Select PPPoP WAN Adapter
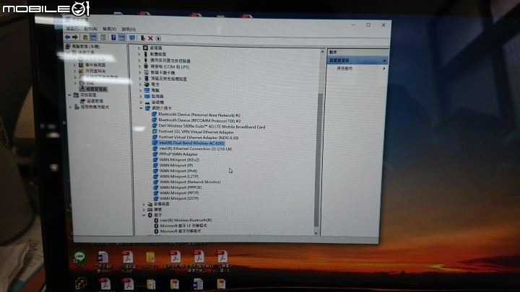520x292 pixels. click(178, 154)
